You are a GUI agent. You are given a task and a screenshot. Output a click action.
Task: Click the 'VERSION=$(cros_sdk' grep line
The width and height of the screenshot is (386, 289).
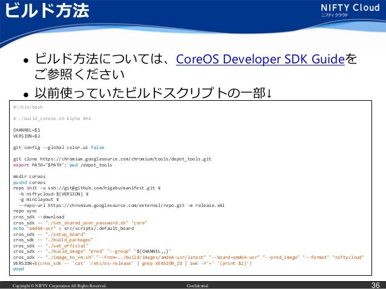tap(132, 263)
